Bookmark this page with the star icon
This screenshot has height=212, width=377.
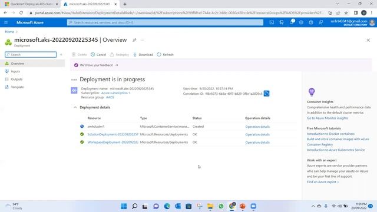coord(346,13)
